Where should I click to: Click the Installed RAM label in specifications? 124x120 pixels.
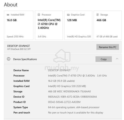pyautogui.click(x=21, y=81)
